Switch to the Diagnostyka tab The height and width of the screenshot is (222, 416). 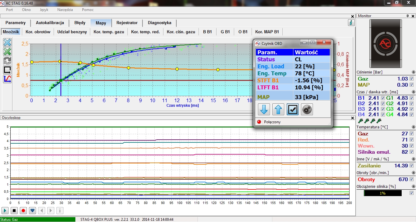(x=160, y=23)
